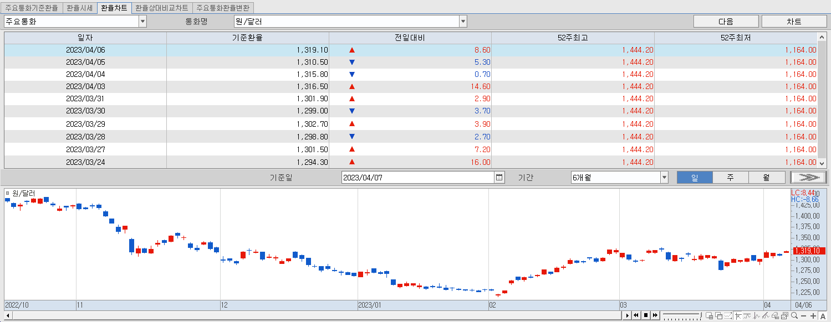Select the arrow cursor chart tool
Screen dimensions: 831x322
[x=738, y=316]
